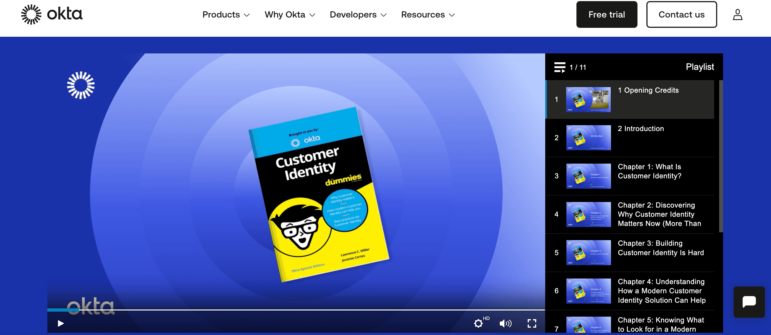Click the Chapter 4 thumbnail
771x335 pixels.
point(588,291)
